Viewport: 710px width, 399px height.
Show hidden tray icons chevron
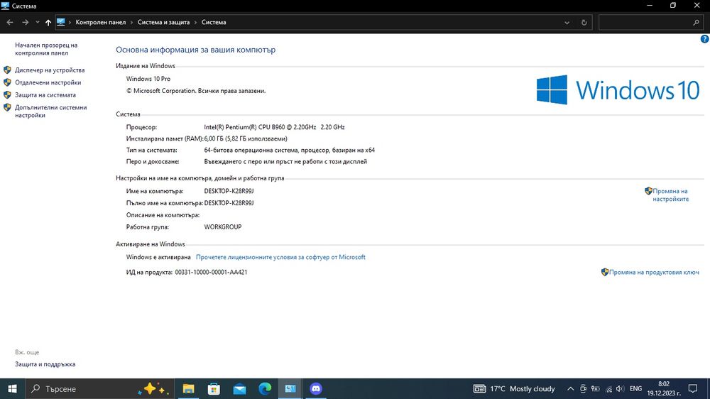(x=571, y=388)
